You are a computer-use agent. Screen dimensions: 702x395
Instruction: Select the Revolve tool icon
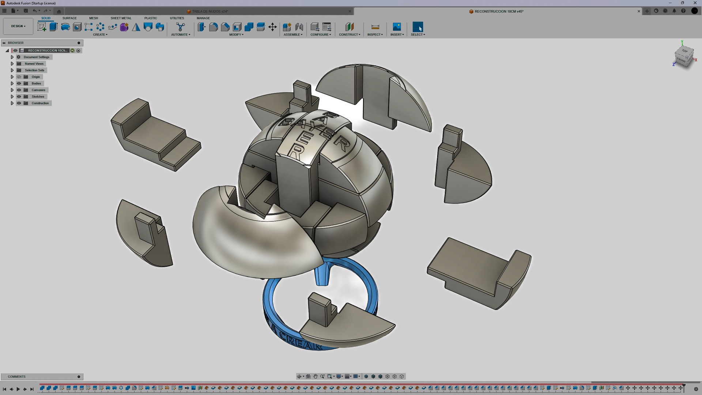pos(65,27)
